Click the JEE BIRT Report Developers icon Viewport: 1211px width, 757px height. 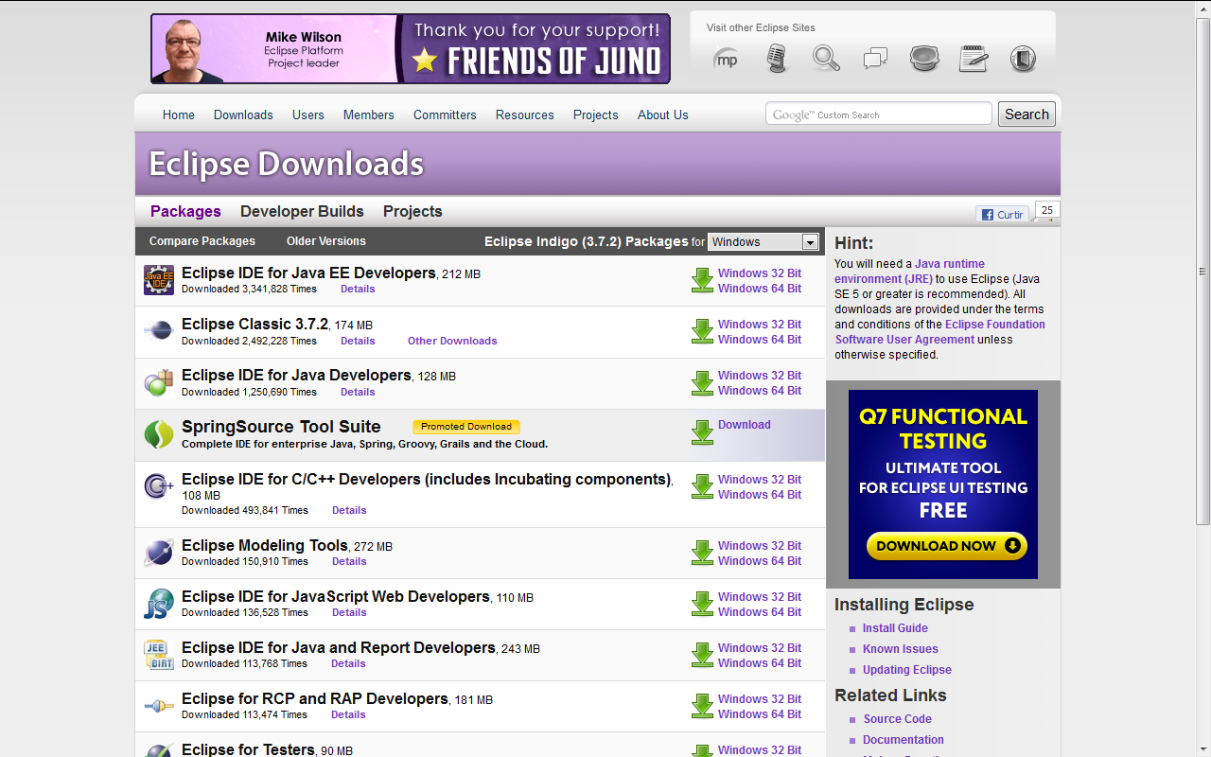coord(159,655)
